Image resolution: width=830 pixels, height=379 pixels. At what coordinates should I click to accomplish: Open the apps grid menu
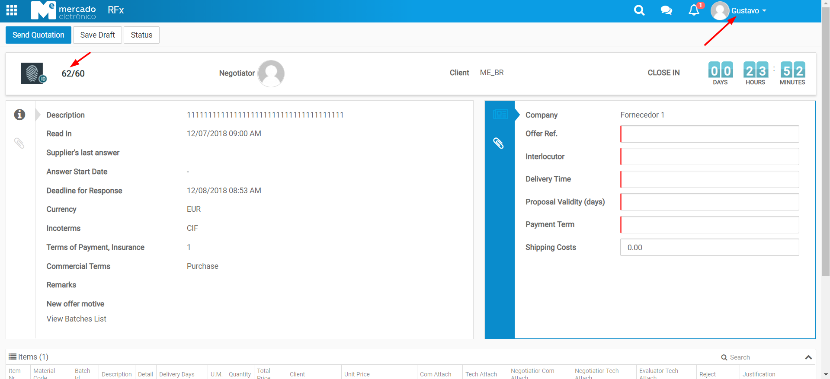(x=12, y=10)
